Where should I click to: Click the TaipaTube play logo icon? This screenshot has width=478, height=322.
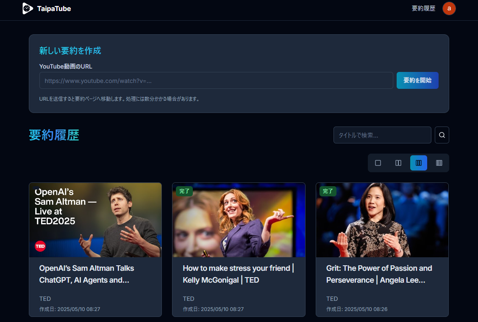(28, 8)
